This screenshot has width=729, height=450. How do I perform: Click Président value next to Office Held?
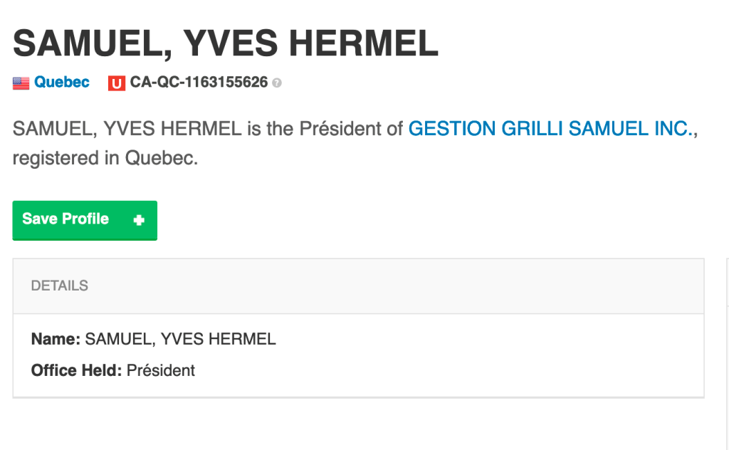click(x=161, y=370)
